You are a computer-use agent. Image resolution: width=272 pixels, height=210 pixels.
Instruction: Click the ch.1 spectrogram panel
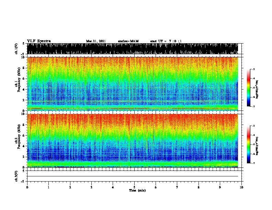pos(133,84)
